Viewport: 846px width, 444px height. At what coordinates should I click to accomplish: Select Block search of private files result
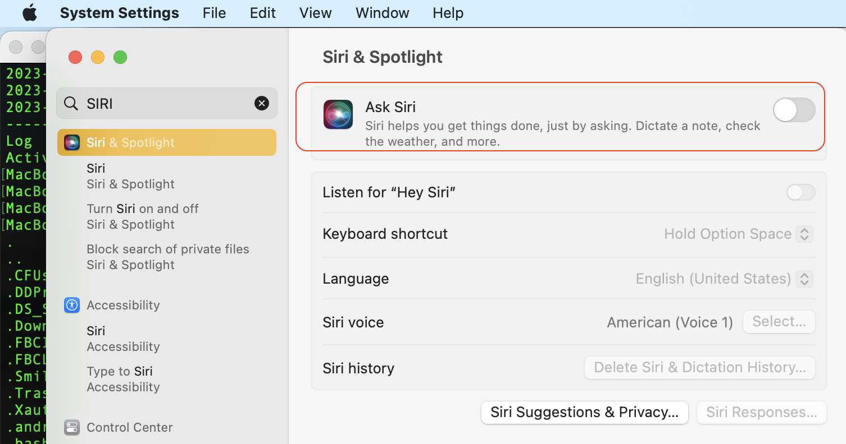168,257
